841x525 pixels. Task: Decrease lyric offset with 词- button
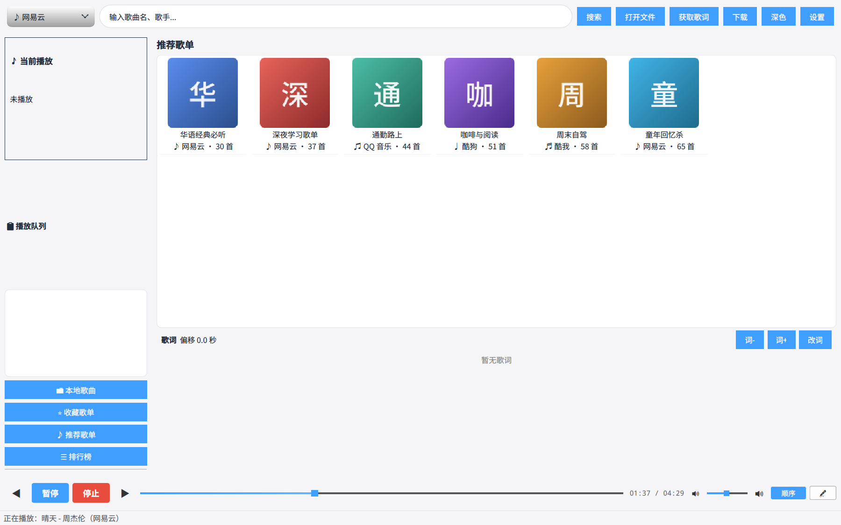[750, 340]
